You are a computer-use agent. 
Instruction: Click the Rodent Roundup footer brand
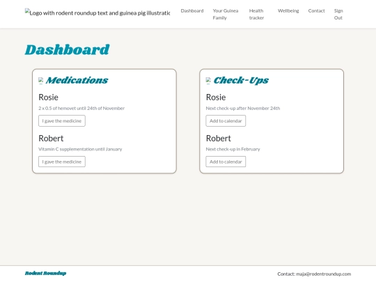45,273
